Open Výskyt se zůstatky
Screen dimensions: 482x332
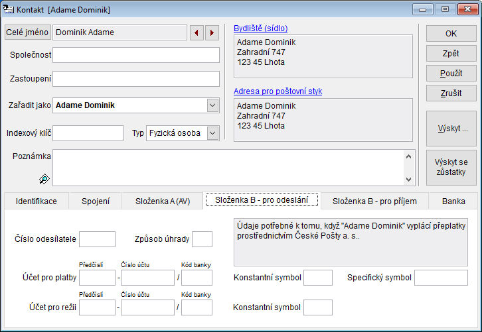(451, 167)
